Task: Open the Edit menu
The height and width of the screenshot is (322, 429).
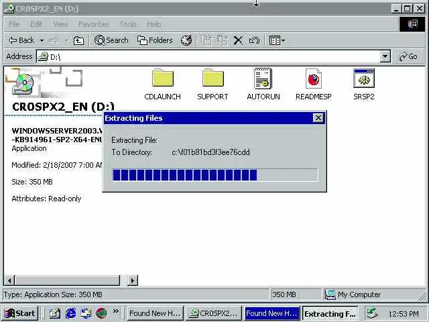Action: click(x=36, y=24)
